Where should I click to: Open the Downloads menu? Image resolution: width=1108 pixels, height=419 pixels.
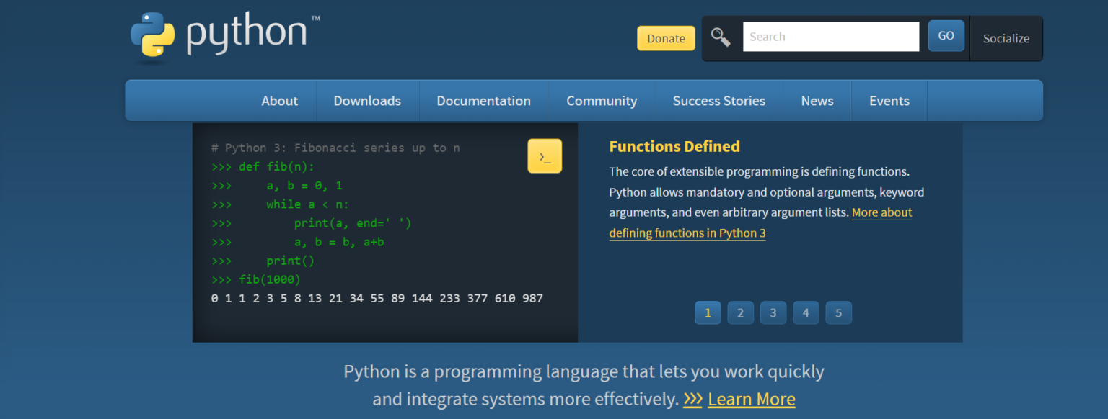point(367,101)
